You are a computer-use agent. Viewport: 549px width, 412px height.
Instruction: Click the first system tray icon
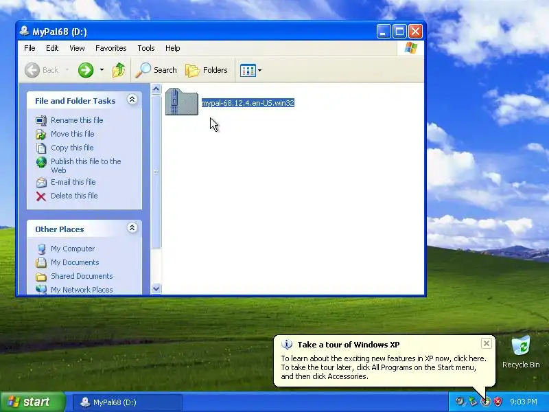click(460, 402)
